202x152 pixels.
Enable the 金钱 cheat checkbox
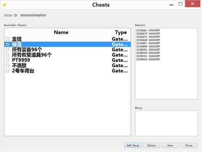[x=7, y=39]
